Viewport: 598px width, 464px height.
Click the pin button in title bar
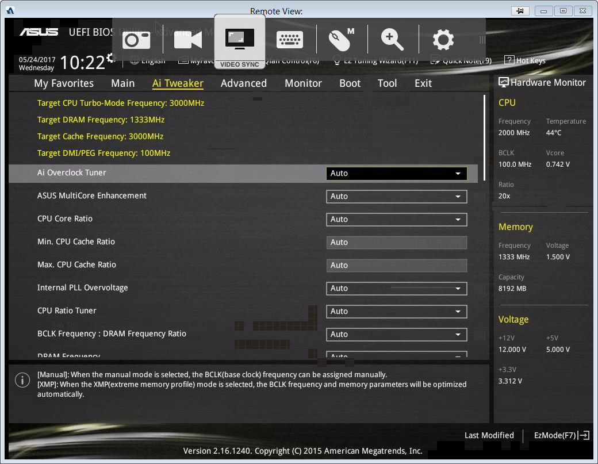click(520, 11)
